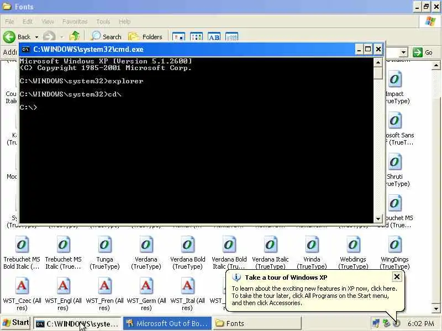442x331 pixels.
Task: Go back using the Back arrow icon
Action: coord(9,37)
